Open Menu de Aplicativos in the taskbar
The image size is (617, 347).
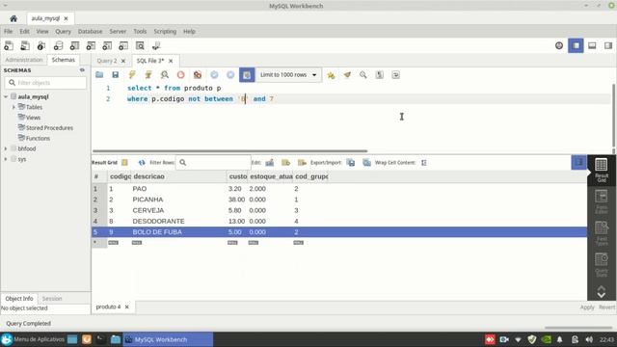(33, 339)
